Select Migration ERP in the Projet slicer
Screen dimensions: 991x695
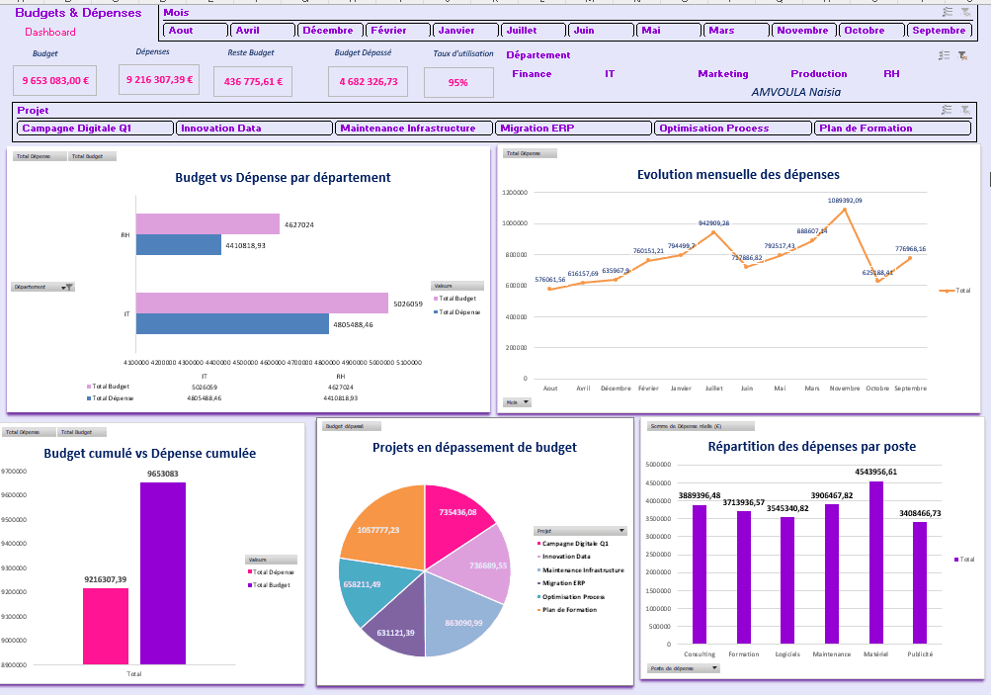click(x=574, y=129)
